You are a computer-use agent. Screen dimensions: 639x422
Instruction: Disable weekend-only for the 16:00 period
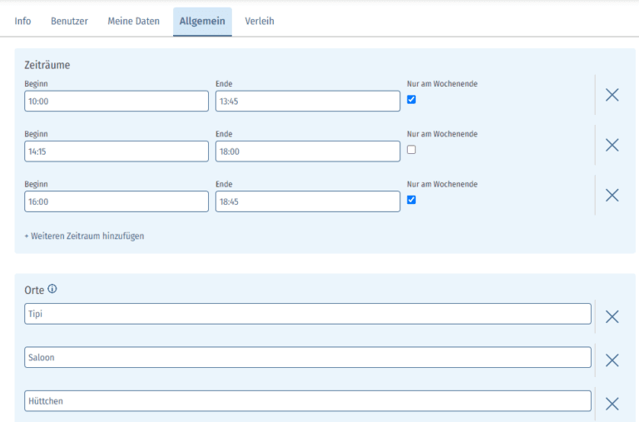[x=411, y=200]
